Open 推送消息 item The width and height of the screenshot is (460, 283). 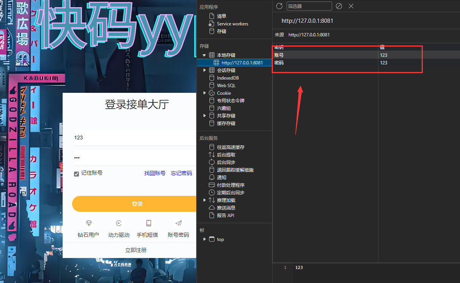point(226,208)
